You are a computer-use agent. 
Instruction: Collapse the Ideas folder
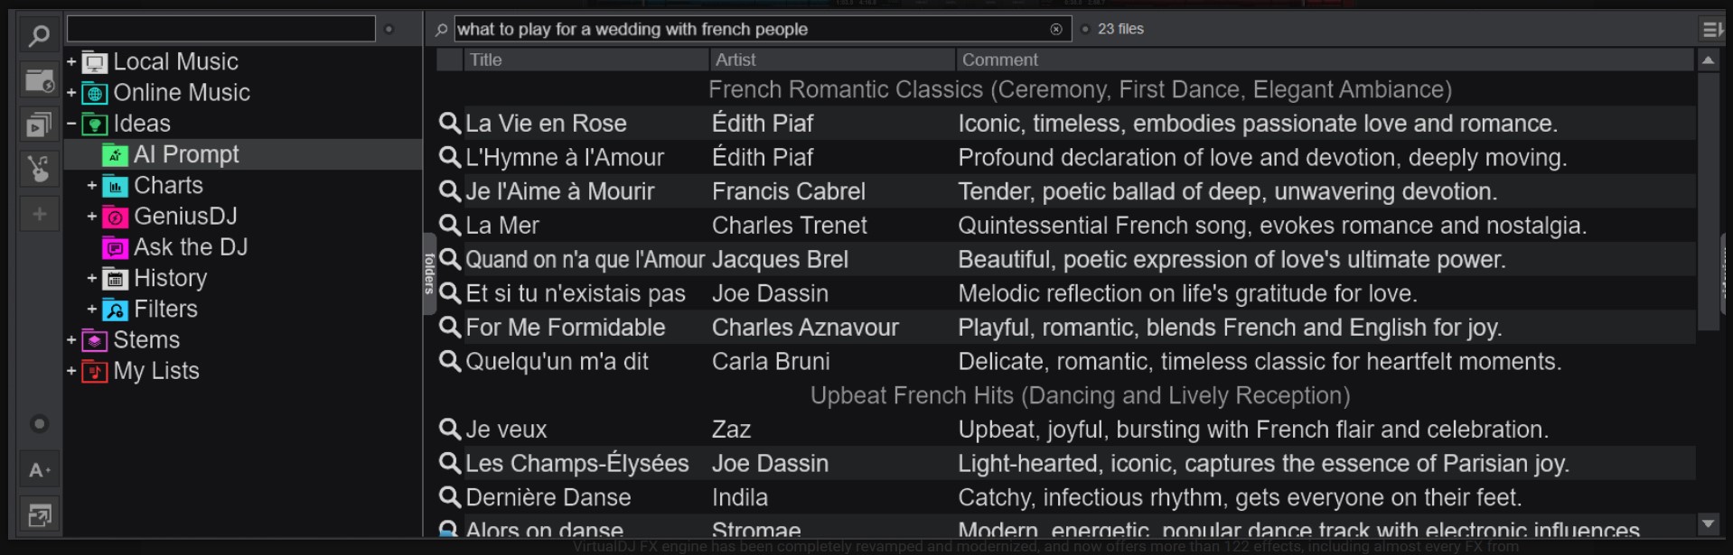(x=71, y=124)
